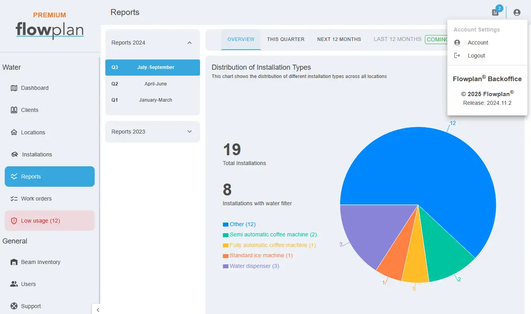The height and width of the screenshot is (314, 531).
Task: Click the Dashboard map icon in the sidebar
Action: point(14,88)
